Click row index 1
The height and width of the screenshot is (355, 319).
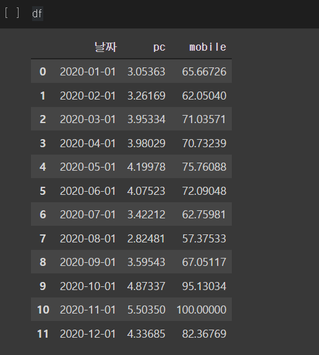tap(43, 95)
